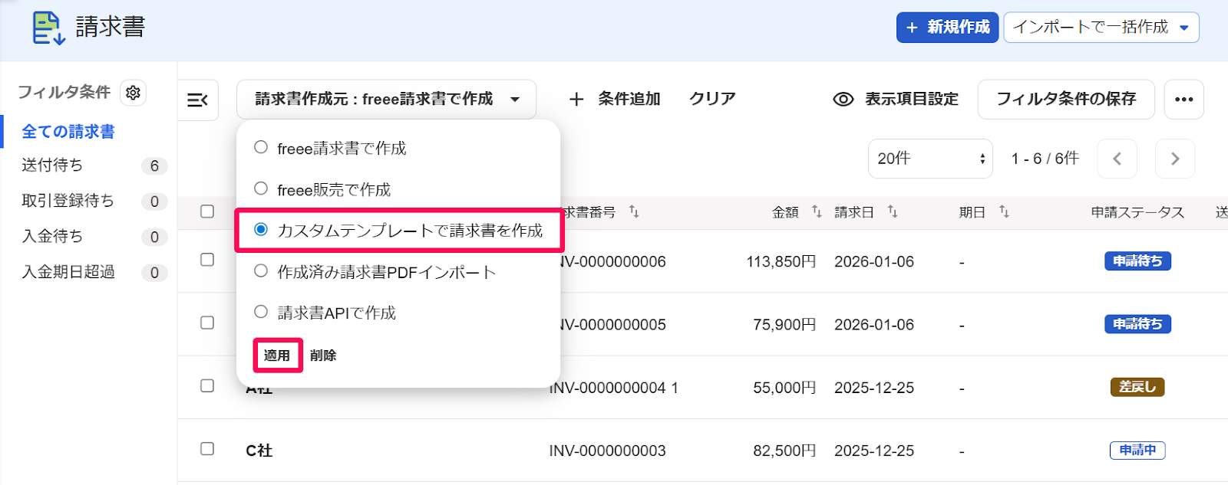Click 削除 in the filter popup

323,356
